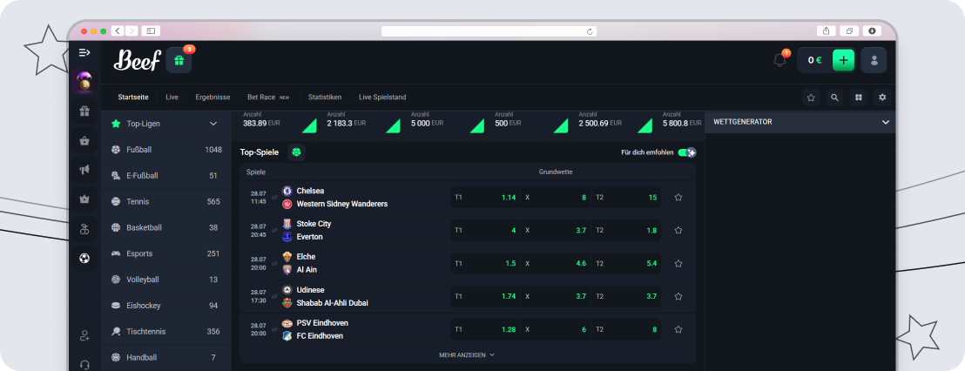
Task: Expand the Top-Ligen chevron
Action: [x=213, y=124]
